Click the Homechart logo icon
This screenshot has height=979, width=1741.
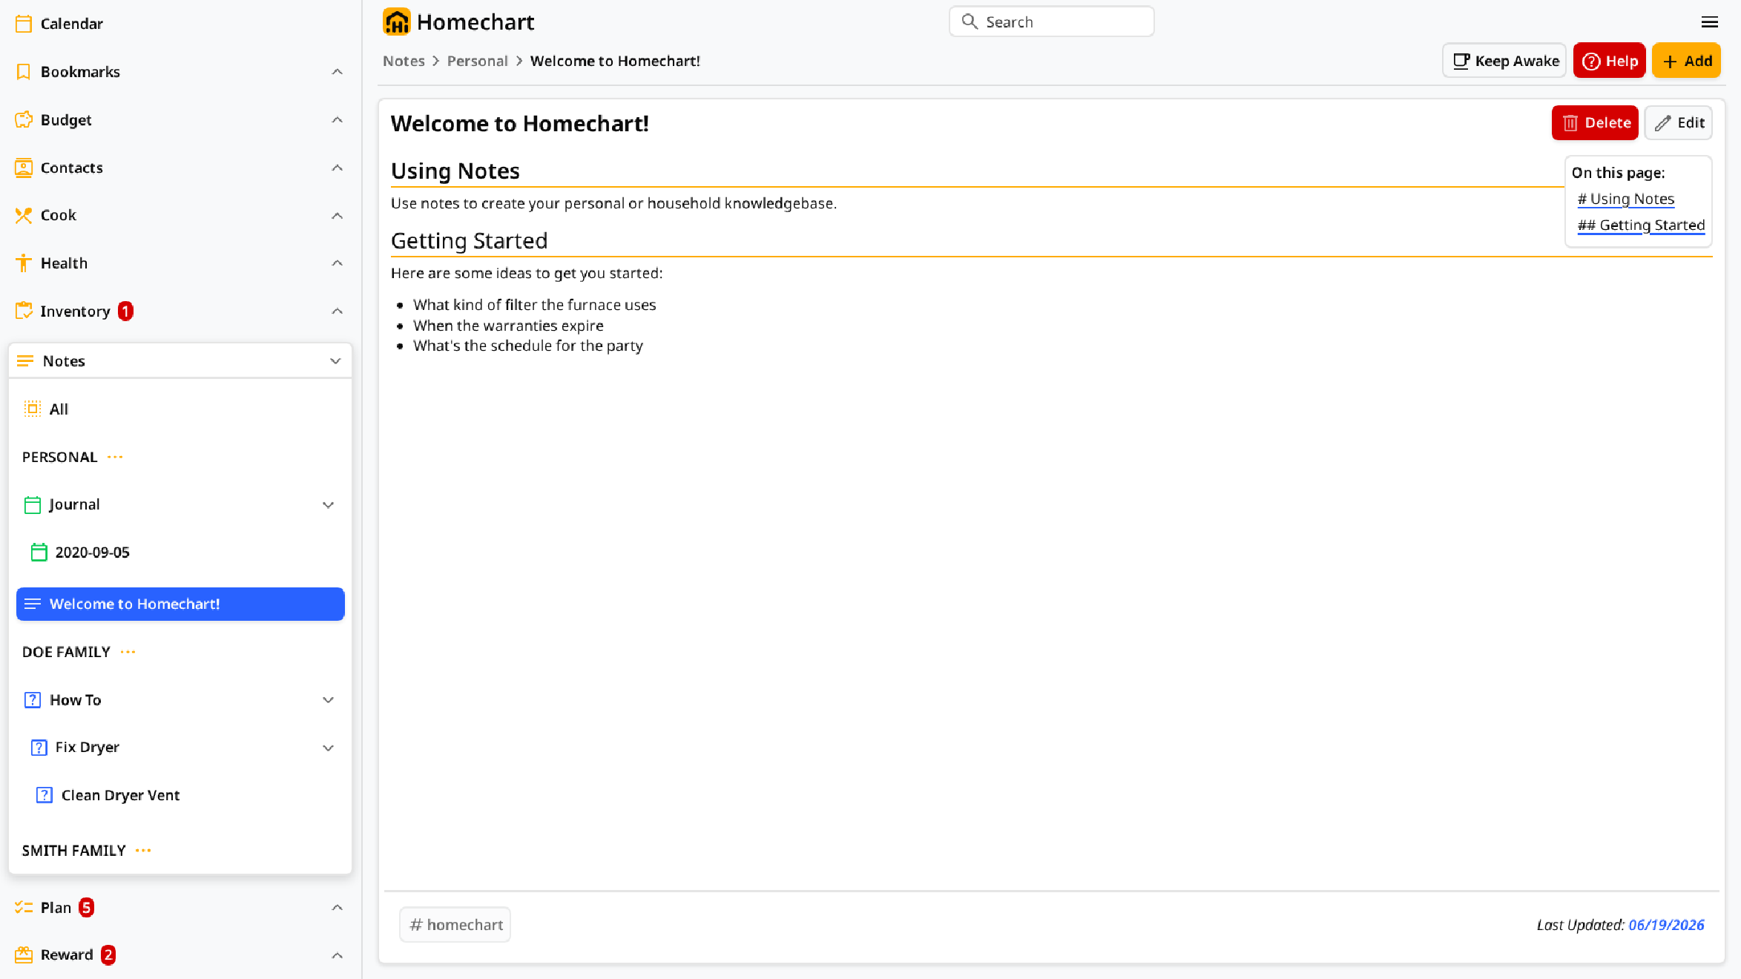[x=397, y=22]
